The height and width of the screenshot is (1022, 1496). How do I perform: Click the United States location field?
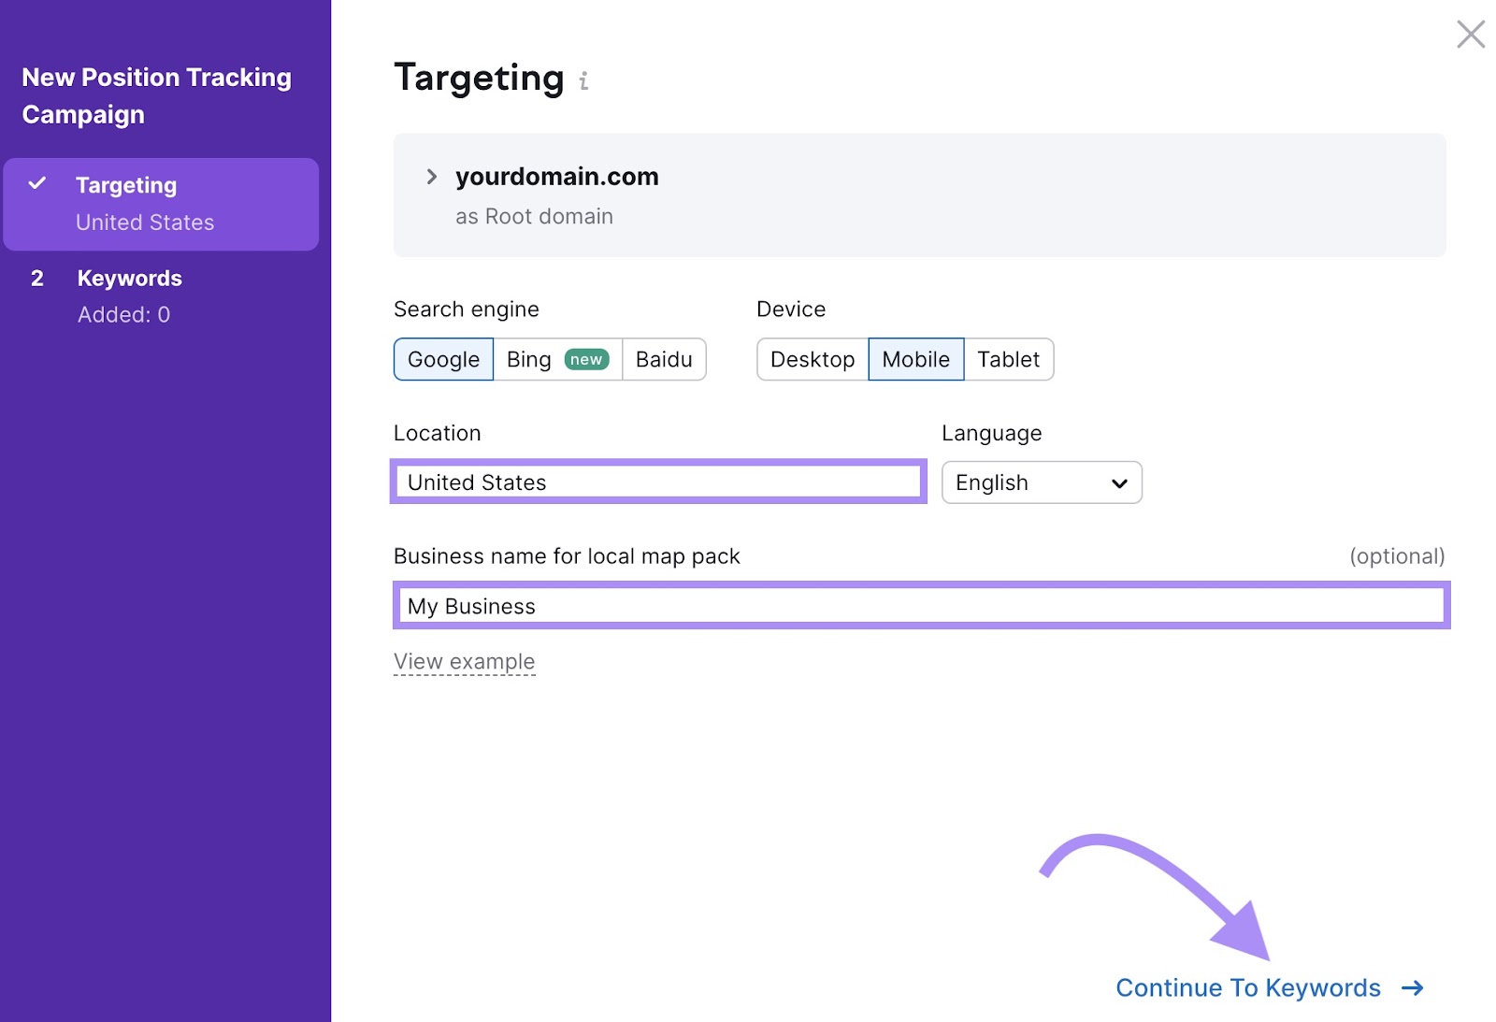[657, 482]
